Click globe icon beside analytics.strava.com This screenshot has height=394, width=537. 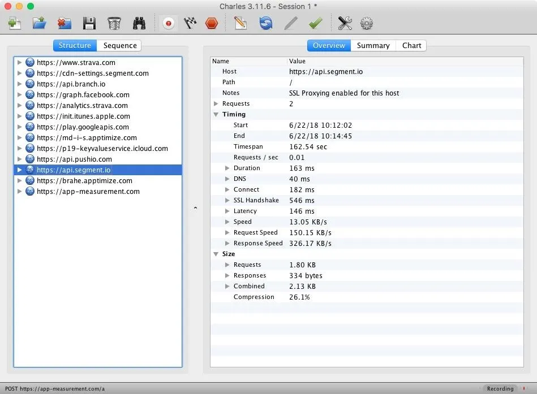tap(30, 105)
